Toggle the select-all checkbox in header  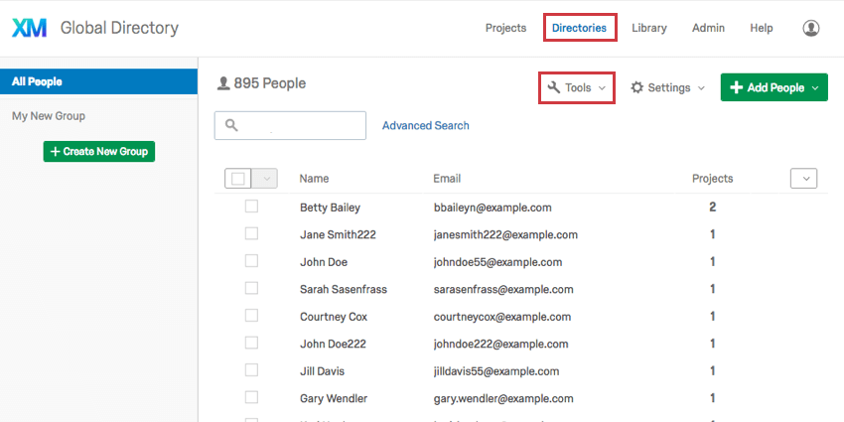pos(237,179)
